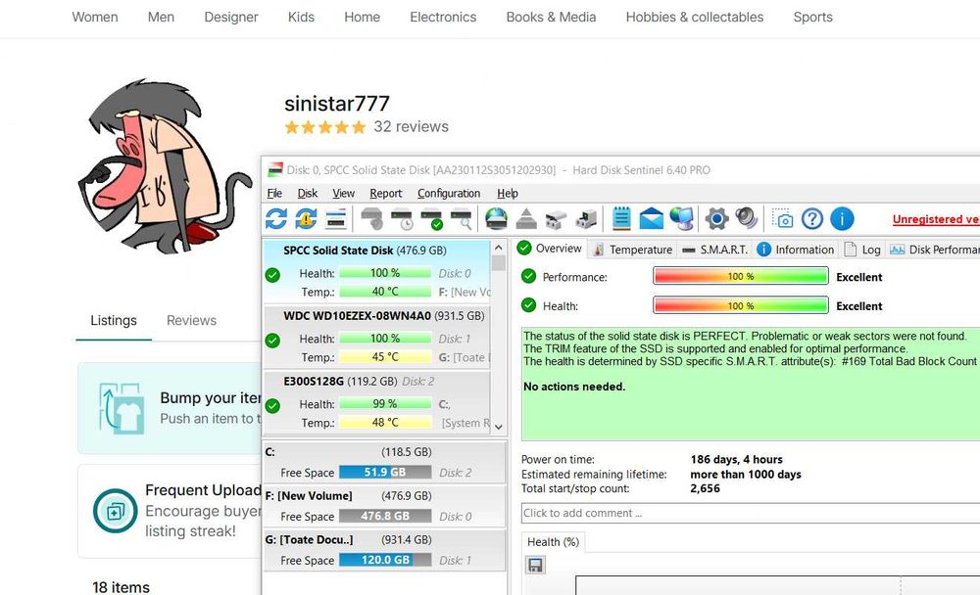Click the grey eject triangle toolbar icon
The width and height of the screenshot is (980, 595).
click(526, 219)
